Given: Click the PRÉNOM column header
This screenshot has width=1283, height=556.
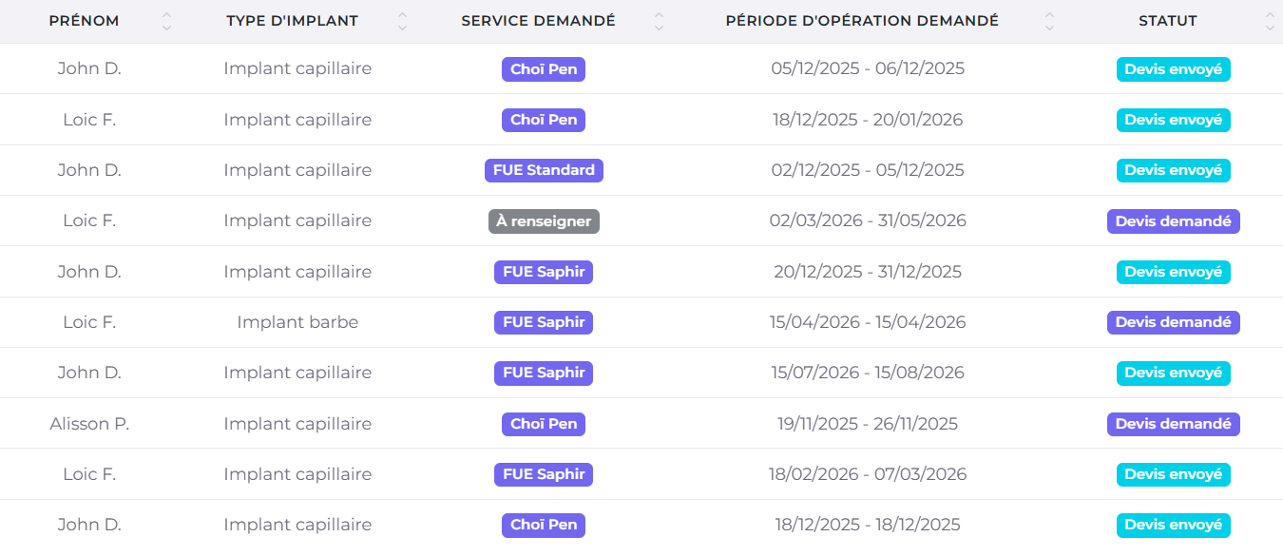Looking at the screenshot, I should pos(84,20).
